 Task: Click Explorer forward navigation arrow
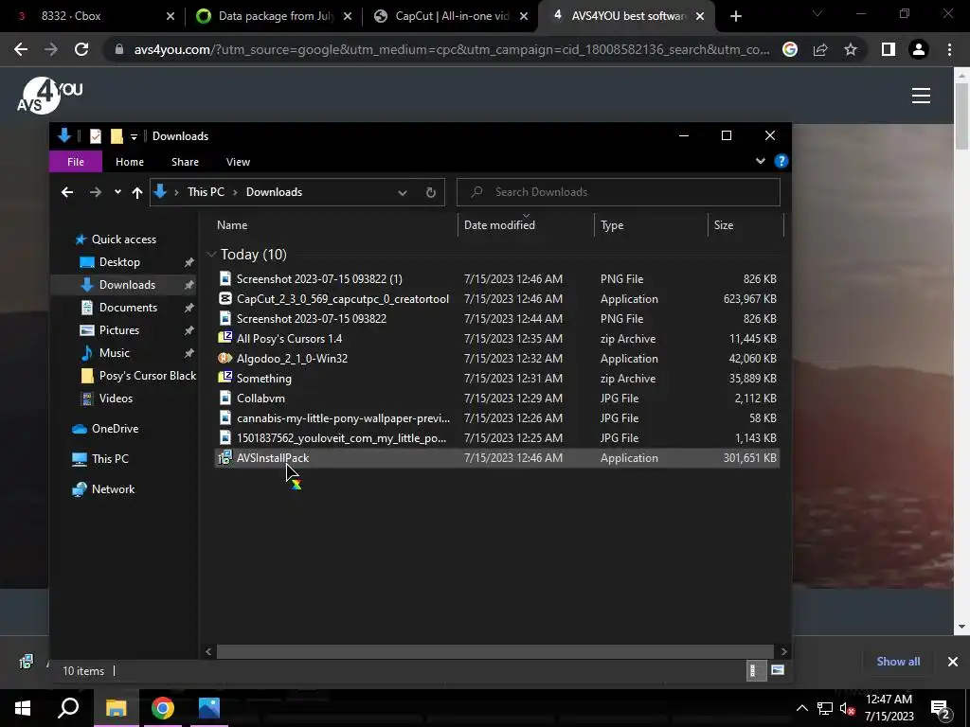click(x=95, y=192)
